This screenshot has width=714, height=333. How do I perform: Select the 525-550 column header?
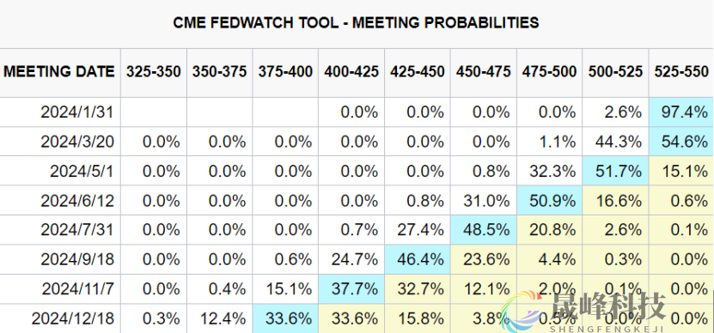point(681,72)
